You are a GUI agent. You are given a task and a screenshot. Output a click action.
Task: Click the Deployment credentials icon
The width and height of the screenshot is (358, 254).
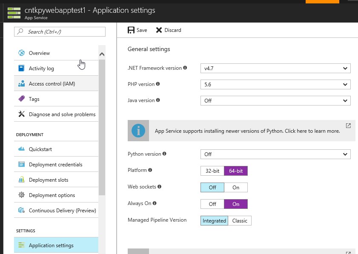(x=21, y=164)
